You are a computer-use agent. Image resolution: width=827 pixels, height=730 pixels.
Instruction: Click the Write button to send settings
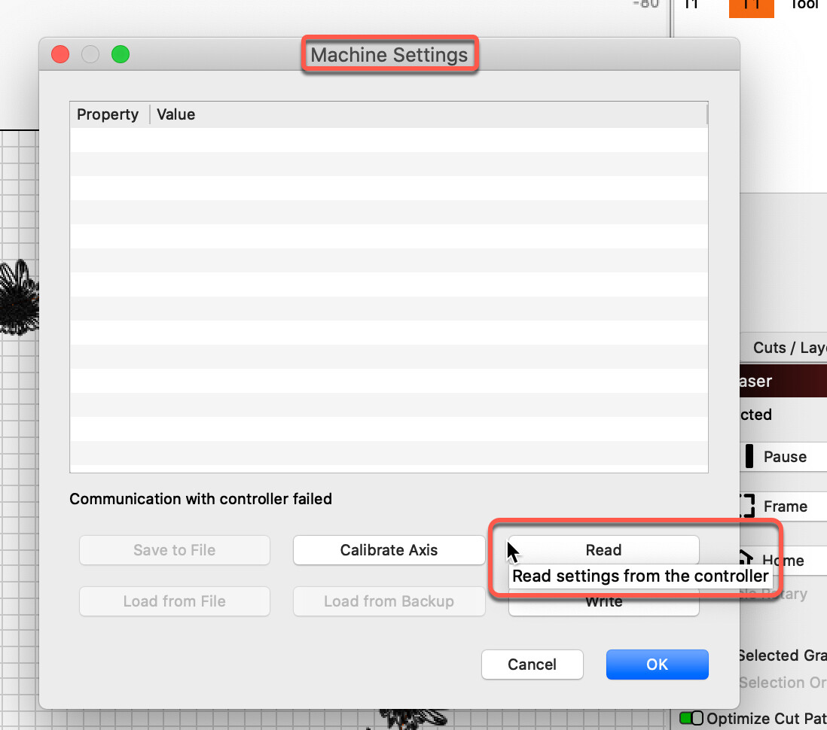pyautogui.click(x=603, y=601)
